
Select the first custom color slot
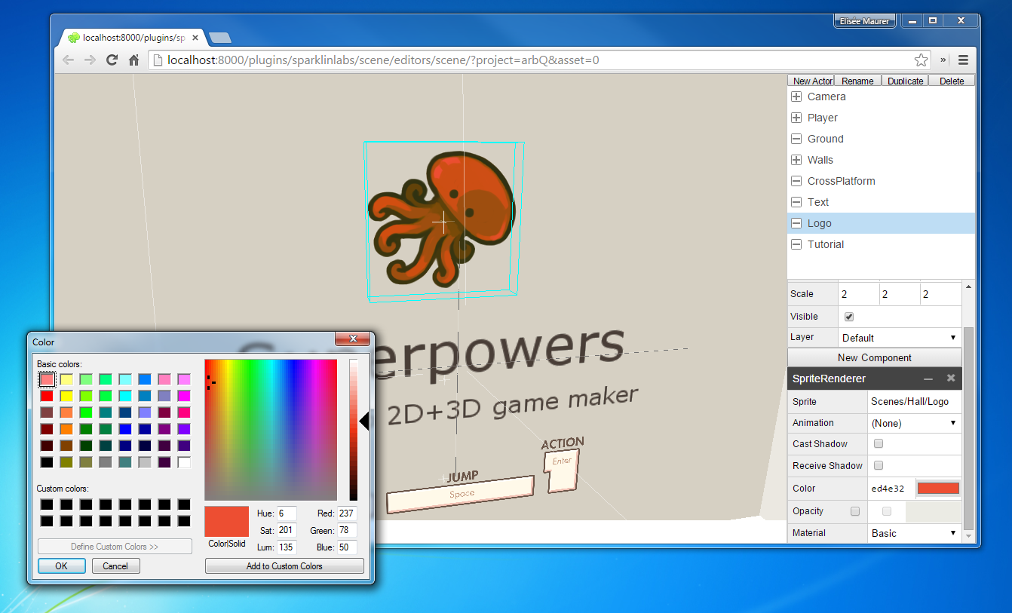pyautogui.click(x=47, y=504)
